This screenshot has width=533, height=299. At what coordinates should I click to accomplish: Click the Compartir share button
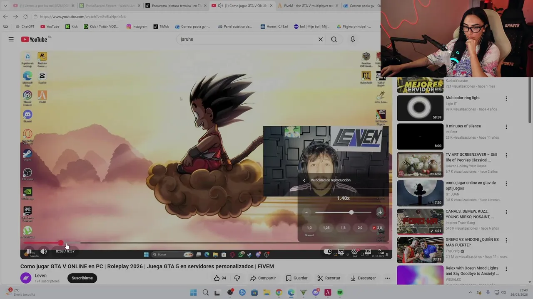click(x=263, y=278)
